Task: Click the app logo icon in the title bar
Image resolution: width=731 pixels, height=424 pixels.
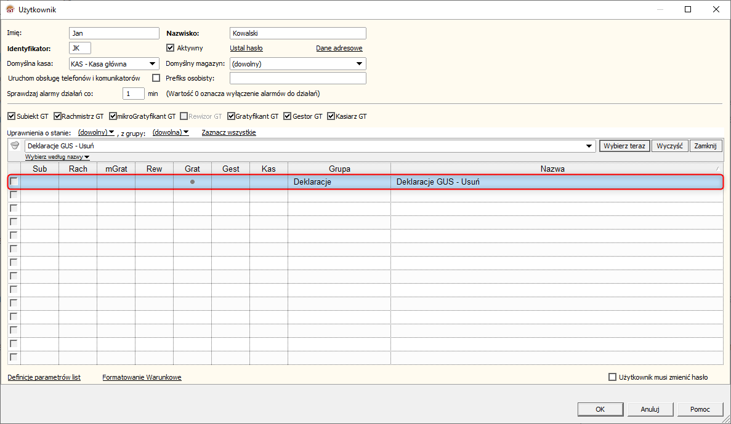Action: 10,9
